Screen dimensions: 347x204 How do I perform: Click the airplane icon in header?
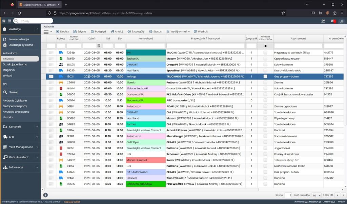(x=323, y=21)
